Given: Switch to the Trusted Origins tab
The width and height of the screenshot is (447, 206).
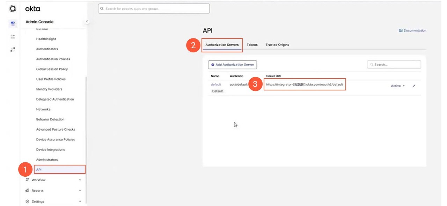Looking at the screenshot, I should (x=277, y=45).
